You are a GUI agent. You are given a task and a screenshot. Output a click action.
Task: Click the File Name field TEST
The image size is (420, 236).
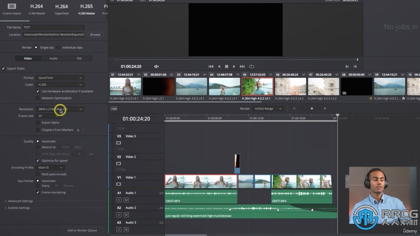[x=53, y=27]
